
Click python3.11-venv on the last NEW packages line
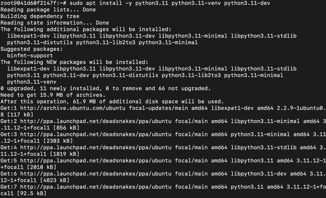coord(32,82)
